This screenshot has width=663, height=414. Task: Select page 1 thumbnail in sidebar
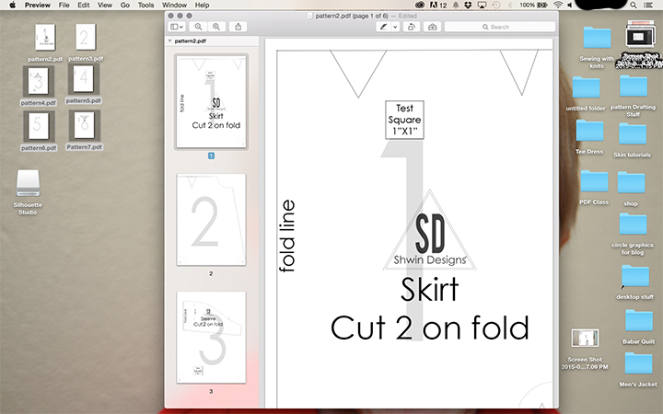(211, 102)
